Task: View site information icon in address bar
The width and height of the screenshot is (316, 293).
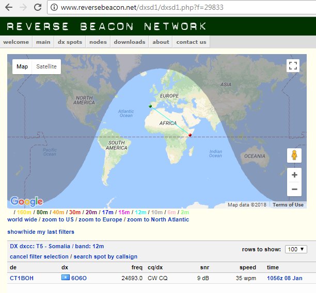Action: [x=54, y=7]
